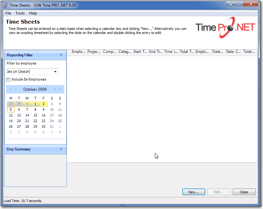Open the Tools menu

20,13
